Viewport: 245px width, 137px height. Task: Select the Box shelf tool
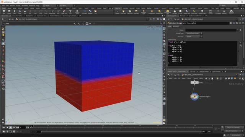point(4,12)
